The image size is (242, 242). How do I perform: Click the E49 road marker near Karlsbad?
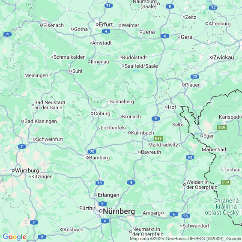tap(222, 128)
